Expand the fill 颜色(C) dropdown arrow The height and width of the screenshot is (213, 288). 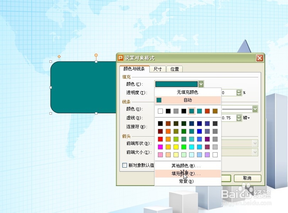[201, 84]
